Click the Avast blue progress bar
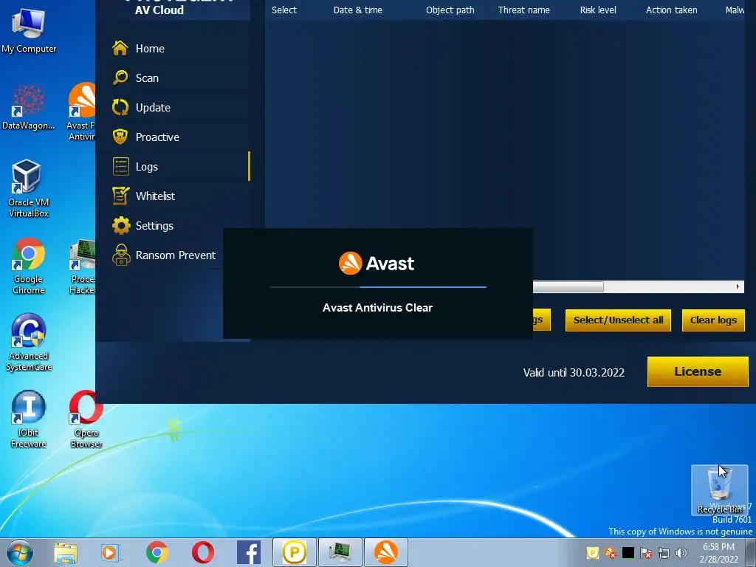Screen dimensions: 756x567 point(378,287)
